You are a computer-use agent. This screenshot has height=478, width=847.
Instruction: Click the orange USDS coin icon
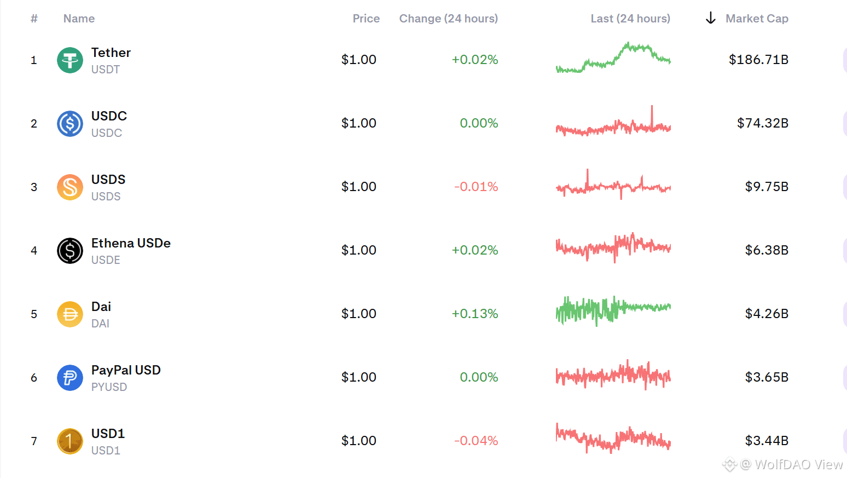click(x=70, y=187)
